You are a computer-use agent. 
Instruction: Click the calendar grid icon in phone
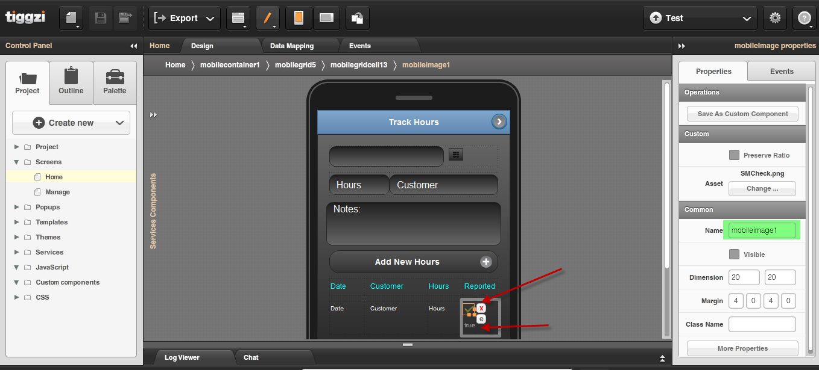(456, 155)
